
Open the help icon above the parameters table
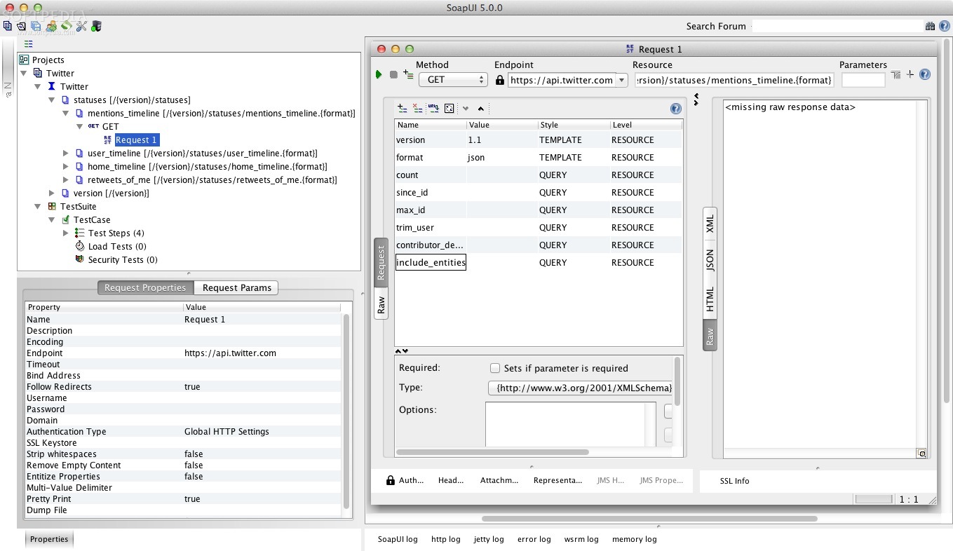click(676, 109)
